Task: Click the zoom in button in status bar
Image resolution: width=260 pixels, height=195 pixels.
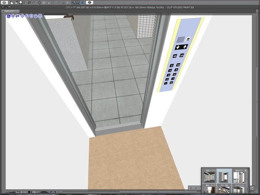Action: (25, 192)
